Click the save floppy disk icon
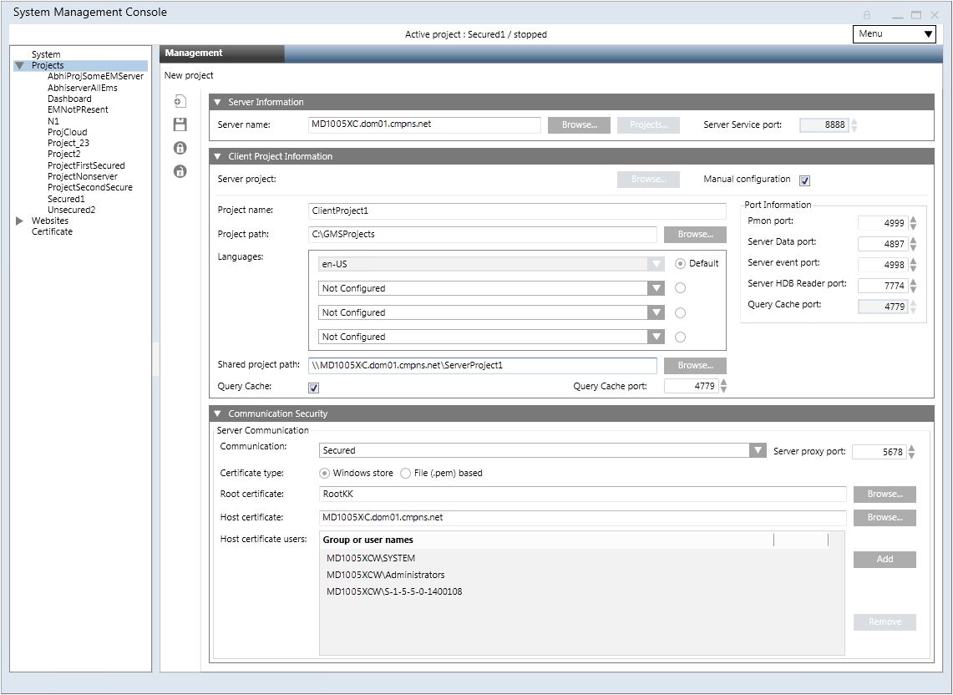 click(x=180, y=125)
